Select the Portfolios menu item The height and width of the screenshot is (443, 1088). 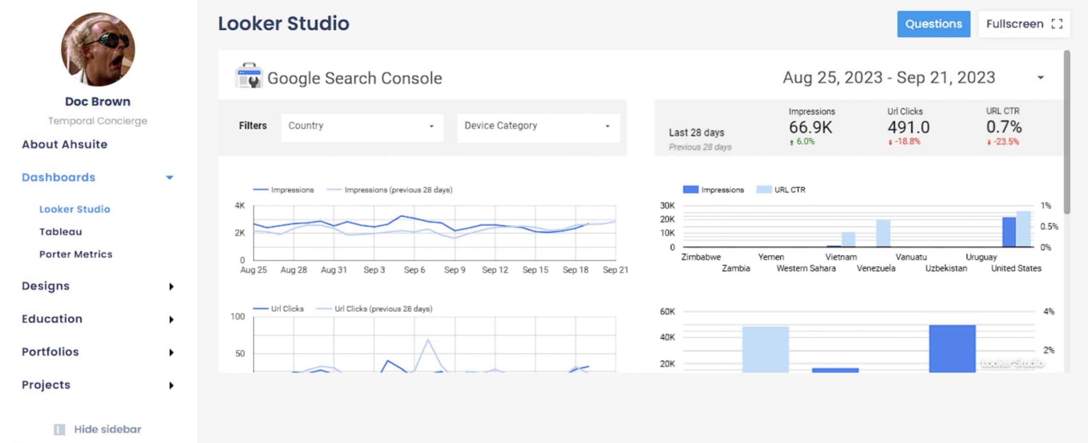51,352
